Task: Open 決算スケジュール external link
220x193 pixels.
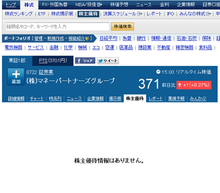Action: (122, 14)
